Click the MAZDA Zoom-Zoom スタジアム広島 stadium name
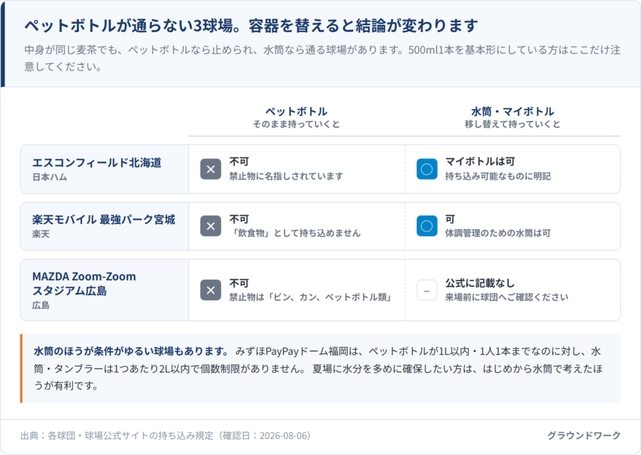The image size is (641, 455). [x=85, y=284]
